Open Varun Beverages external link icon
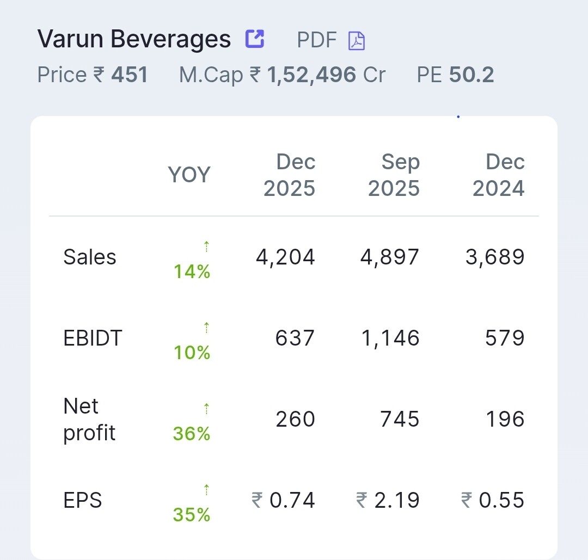588x560 pixels. (x=255, y=39)
